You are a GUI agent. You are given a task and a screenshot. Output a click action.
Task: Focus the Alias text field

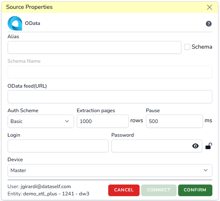point(95,47)
